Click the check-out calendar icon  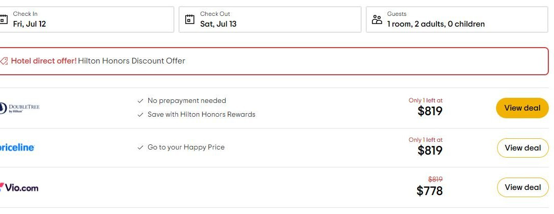click(x=190, y=19)
